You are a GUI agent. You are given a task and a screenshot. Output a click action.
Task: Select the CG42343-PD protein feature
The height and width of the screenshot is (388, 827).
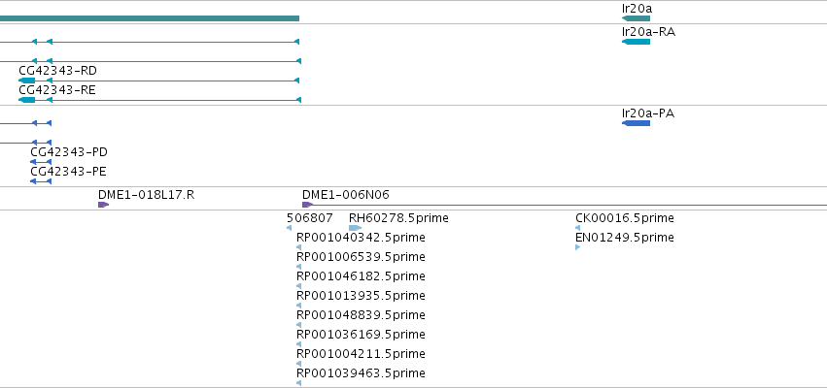point(41,162)
